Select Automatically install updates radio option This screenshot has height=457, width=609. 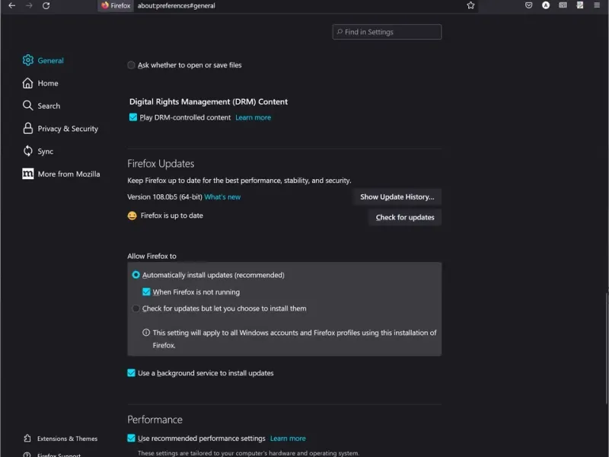click(x=136, y=275)
